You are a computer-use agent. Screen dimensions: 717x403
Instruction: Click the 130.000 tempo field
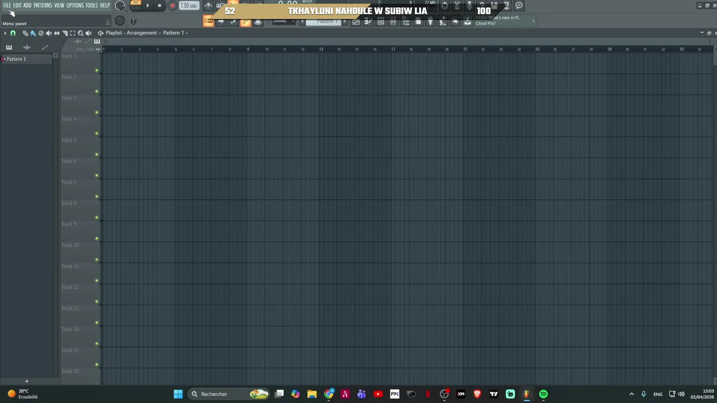[189, 6]
